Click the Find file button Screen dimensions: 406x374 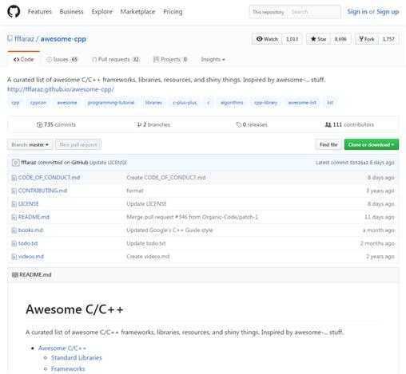[328, 144]
